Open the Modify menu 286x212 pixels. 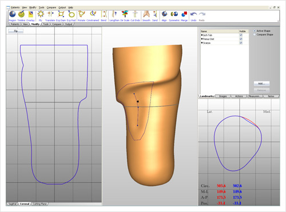pyautogui.click(x=33, y=7)
